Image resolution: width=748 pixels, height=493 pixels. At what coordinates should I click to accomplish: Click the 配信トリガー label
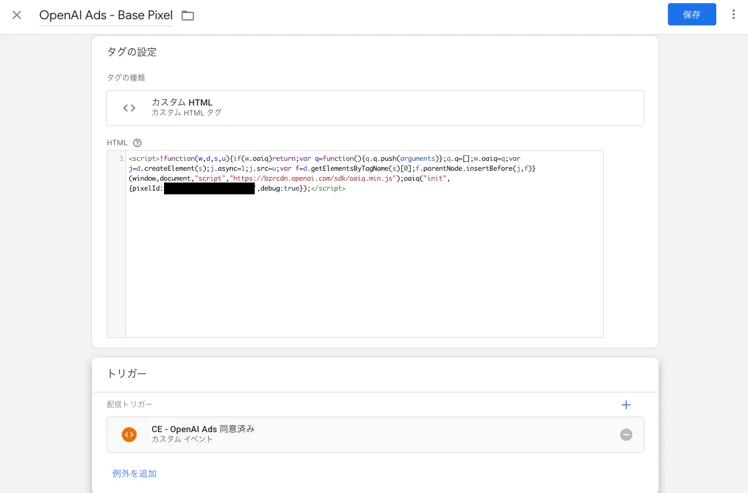coord(129,404)
